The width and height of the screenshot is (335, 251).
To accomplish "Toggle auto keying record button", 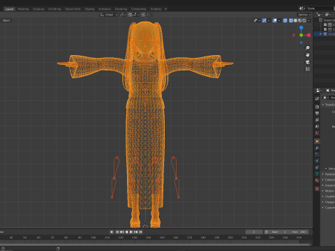I will 112,231.
